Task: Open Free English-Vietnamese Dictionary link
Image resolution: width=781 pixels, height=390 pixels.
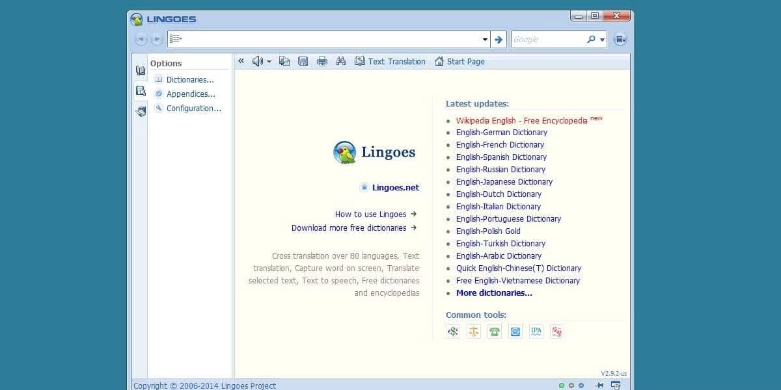Action: [x=518, y=280]
